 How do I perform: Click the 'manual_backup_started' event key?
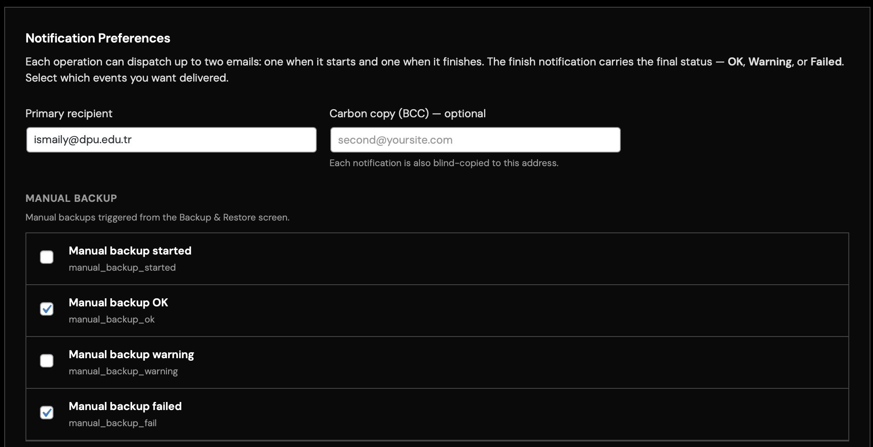[122, 268]
